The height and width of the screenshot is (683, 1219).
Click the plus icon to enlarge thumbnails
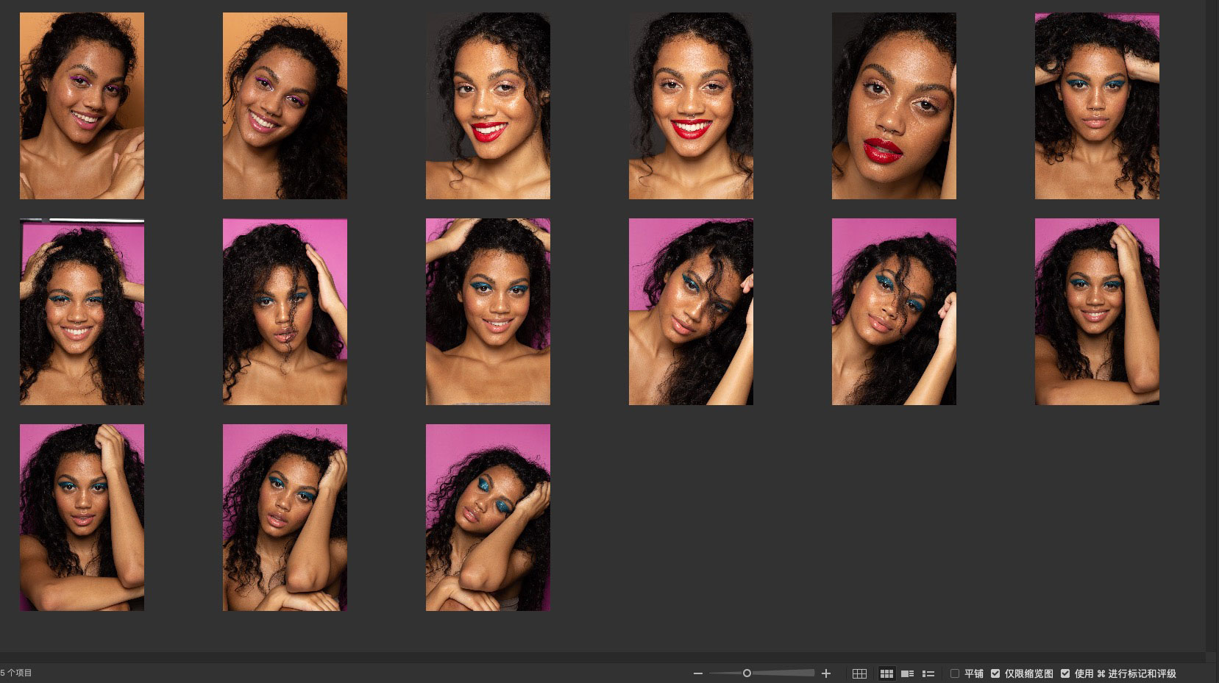[x=826, y=673]
